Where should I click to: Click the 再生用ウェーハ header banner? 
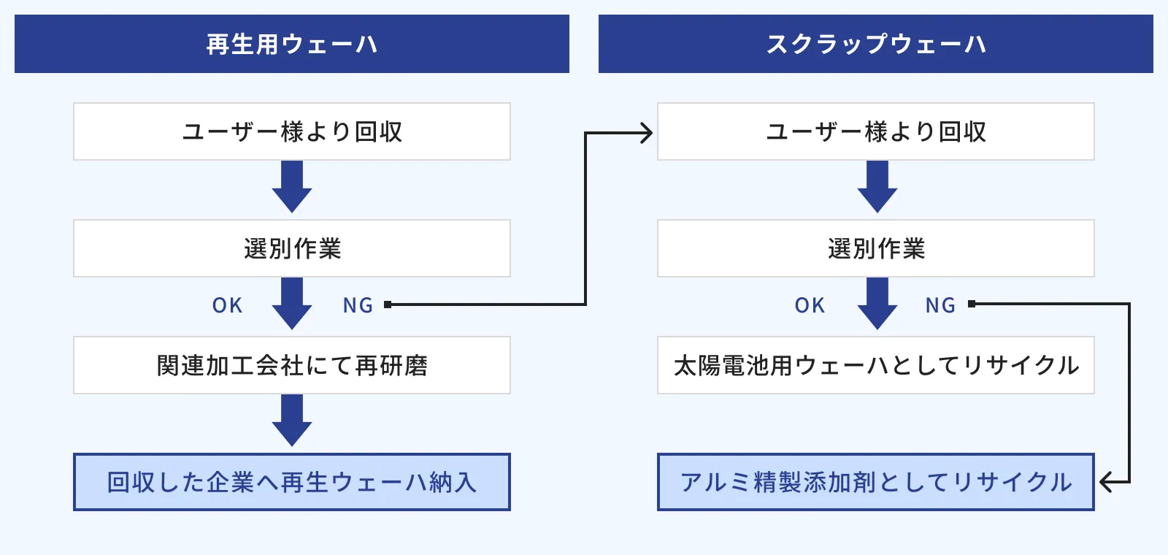tap(292, 44)
